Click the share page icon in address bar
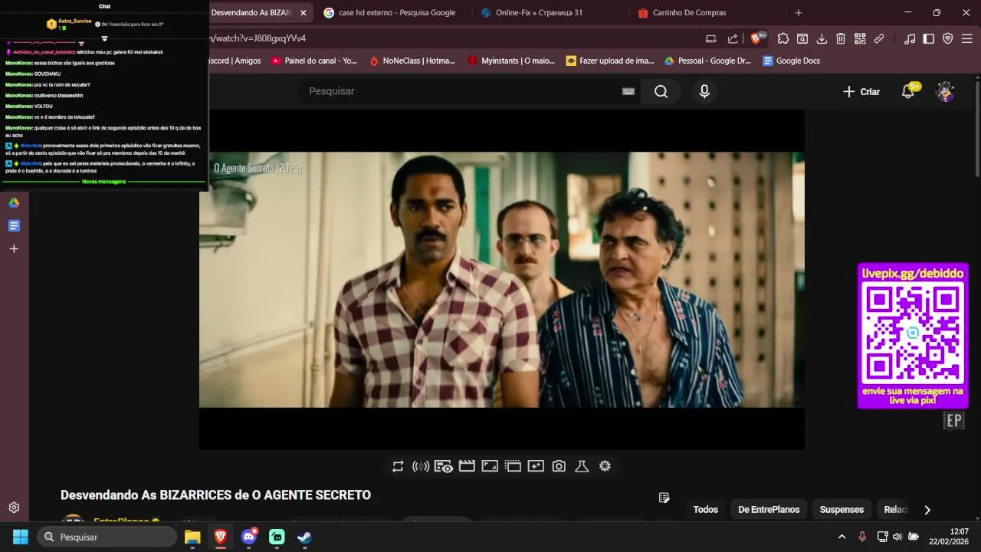 (x=733, y=38)
